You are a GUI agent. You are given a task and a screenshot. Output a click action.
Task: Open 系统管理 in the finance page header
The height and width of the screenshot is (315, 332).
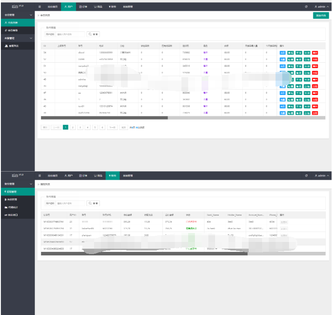point(128,176)
